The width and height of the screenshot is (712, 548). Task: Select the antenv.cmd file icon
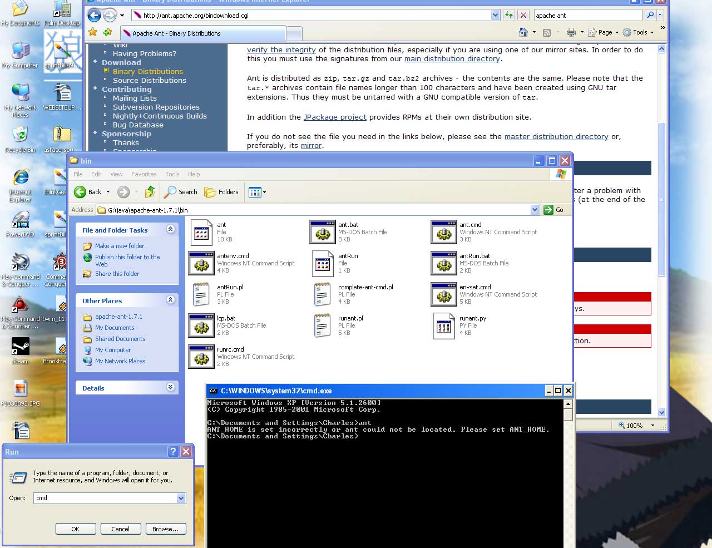pos(201,263)
